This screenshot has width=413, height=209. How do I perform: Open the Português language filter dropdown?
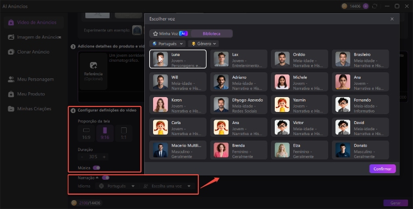click(x=167, y=44)
